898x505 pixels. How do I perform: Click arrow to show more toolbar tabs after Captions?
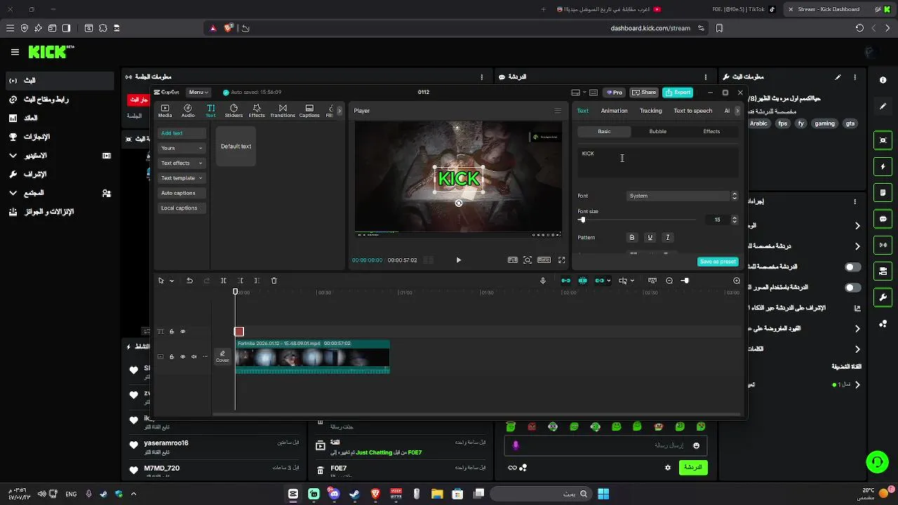340,111
